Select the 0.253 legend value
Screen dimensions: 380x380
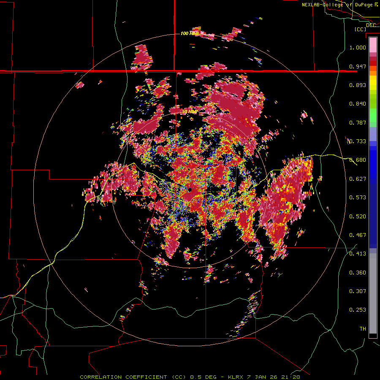click(358, 310)
